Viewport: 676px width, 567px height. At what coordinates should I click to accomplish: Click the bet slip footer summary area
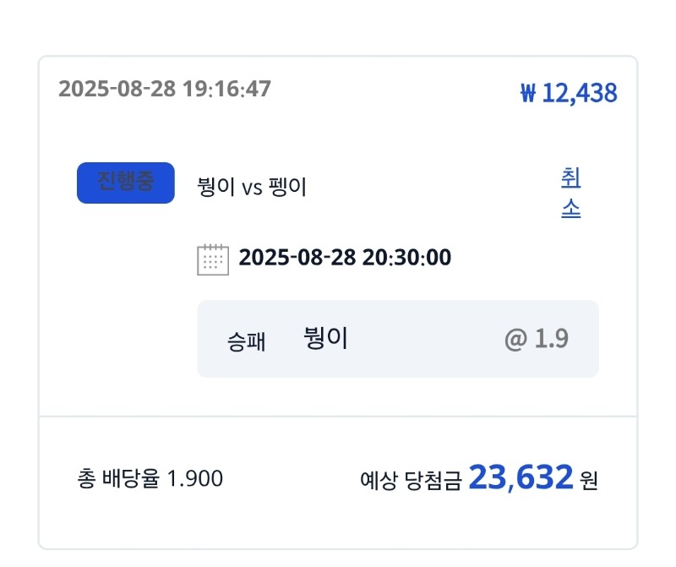[x=337, y=482]
